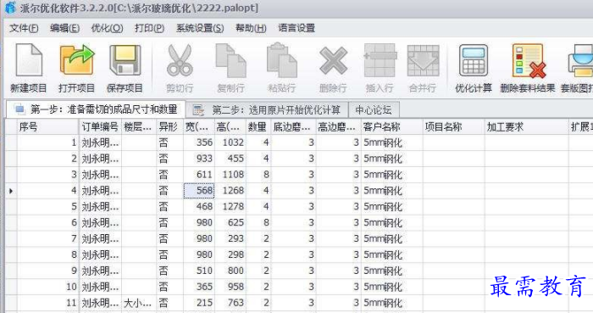Click height value 298 in row 8
Viewport: 593px width, 313px height.
pyautogui.click(x=236, y=254)
